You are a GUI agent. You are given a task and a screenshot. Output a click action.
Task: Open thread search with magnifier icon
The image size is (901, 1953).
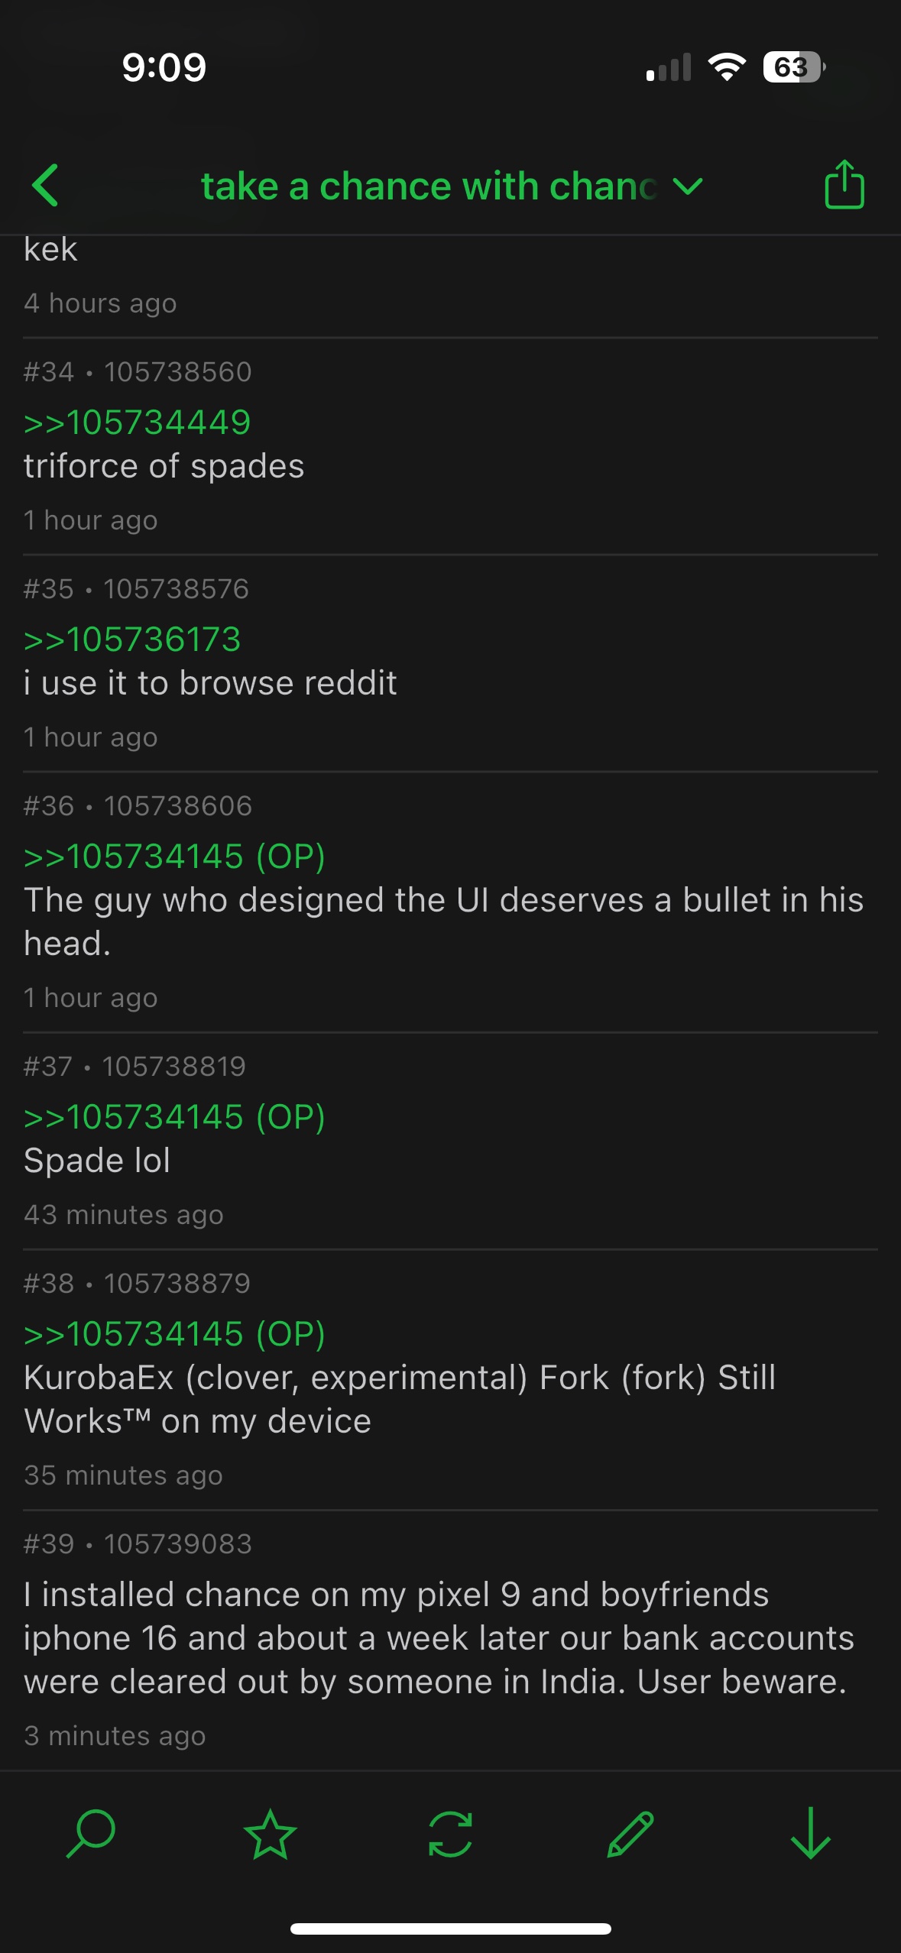coord(91,1833)
